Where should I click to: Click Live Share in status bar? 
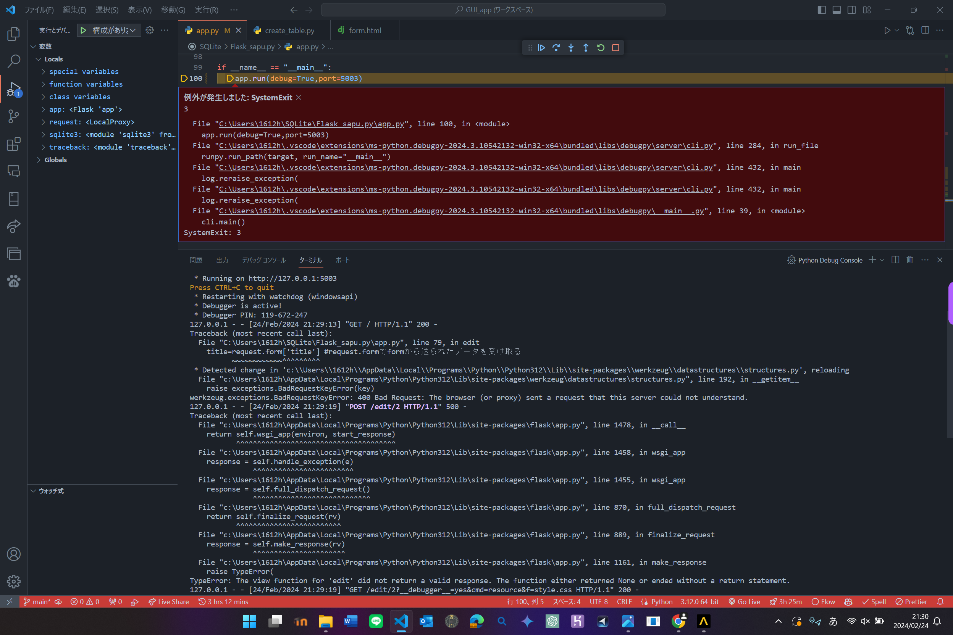pyautogui.click(x=168, y=601)
